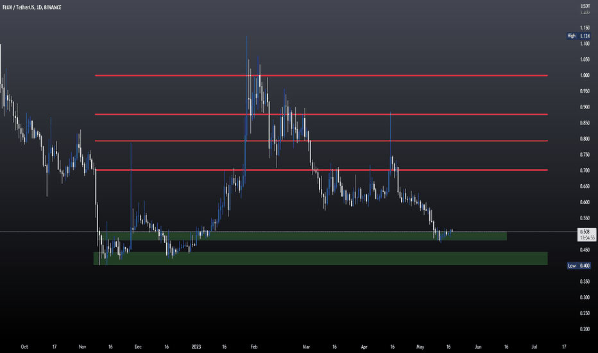Click the Nov date label
This screenshot has width=598, height=353.
pyautogui.click(x=82, y=347)
